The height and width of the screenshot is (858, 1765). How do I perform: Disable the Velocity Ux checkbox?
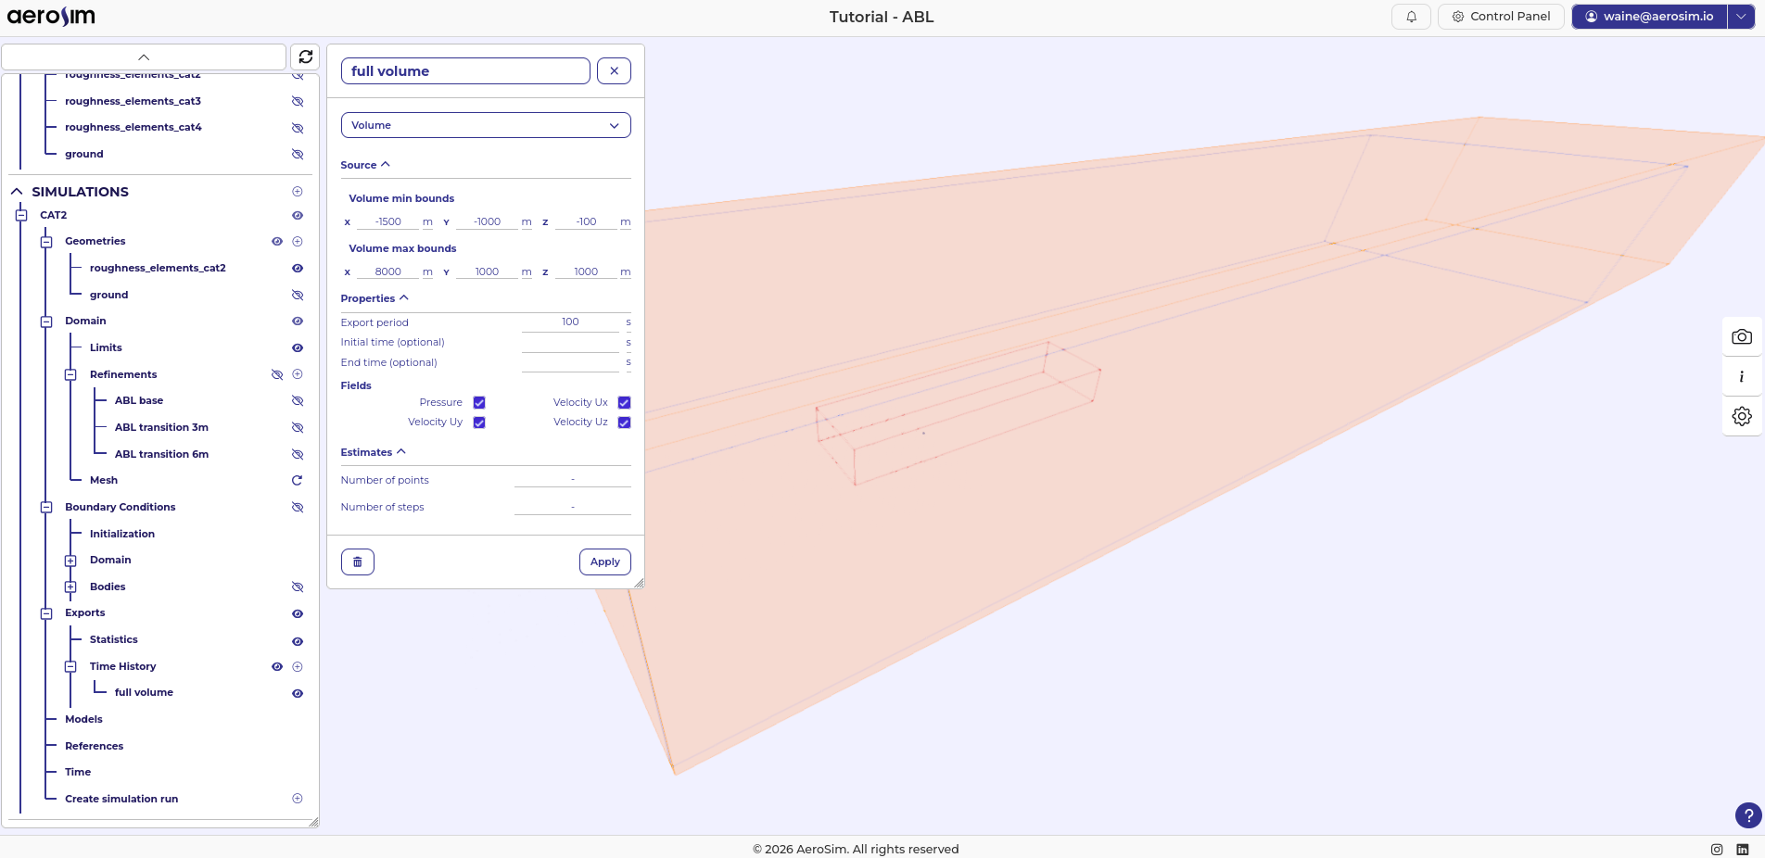[x=624, y=403]
